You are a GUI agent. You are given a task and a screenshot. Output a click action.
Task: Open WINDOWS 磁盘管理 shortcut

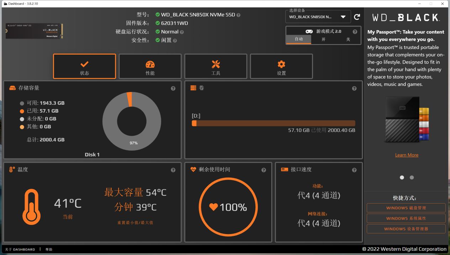click(x=406, y=208)
